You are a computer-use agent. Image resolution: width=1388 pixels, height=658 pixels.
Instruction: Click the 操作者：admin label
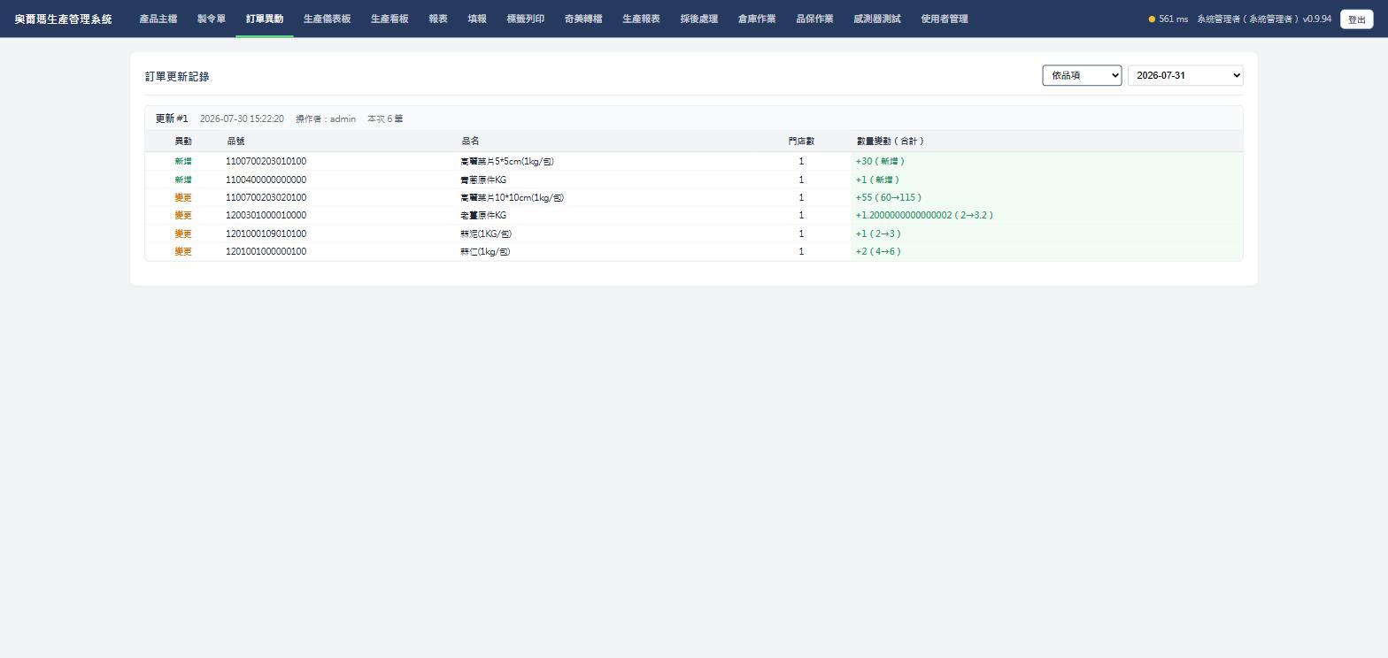coord(326,119)
